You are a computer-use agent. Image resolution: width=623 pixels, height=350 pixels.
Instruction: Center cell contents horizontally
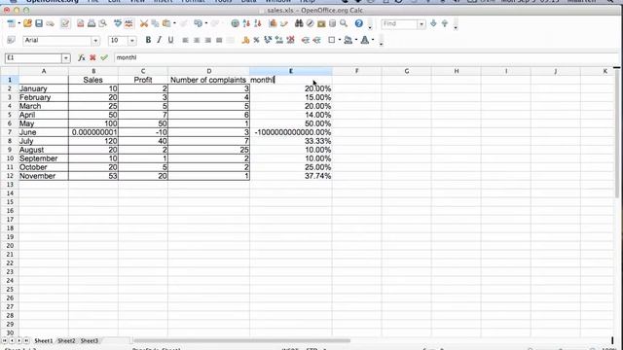coord(197,40)
